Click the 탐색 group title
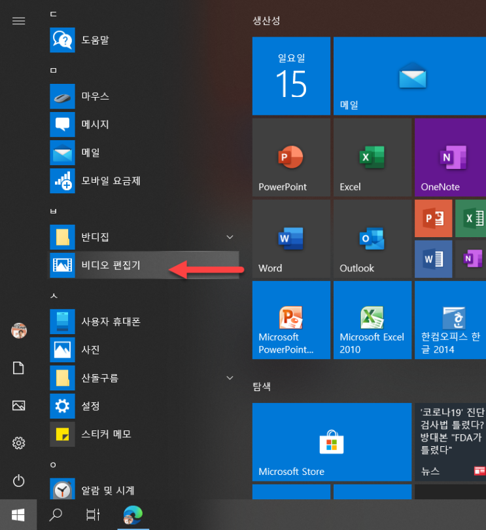 tap(262, 387)
